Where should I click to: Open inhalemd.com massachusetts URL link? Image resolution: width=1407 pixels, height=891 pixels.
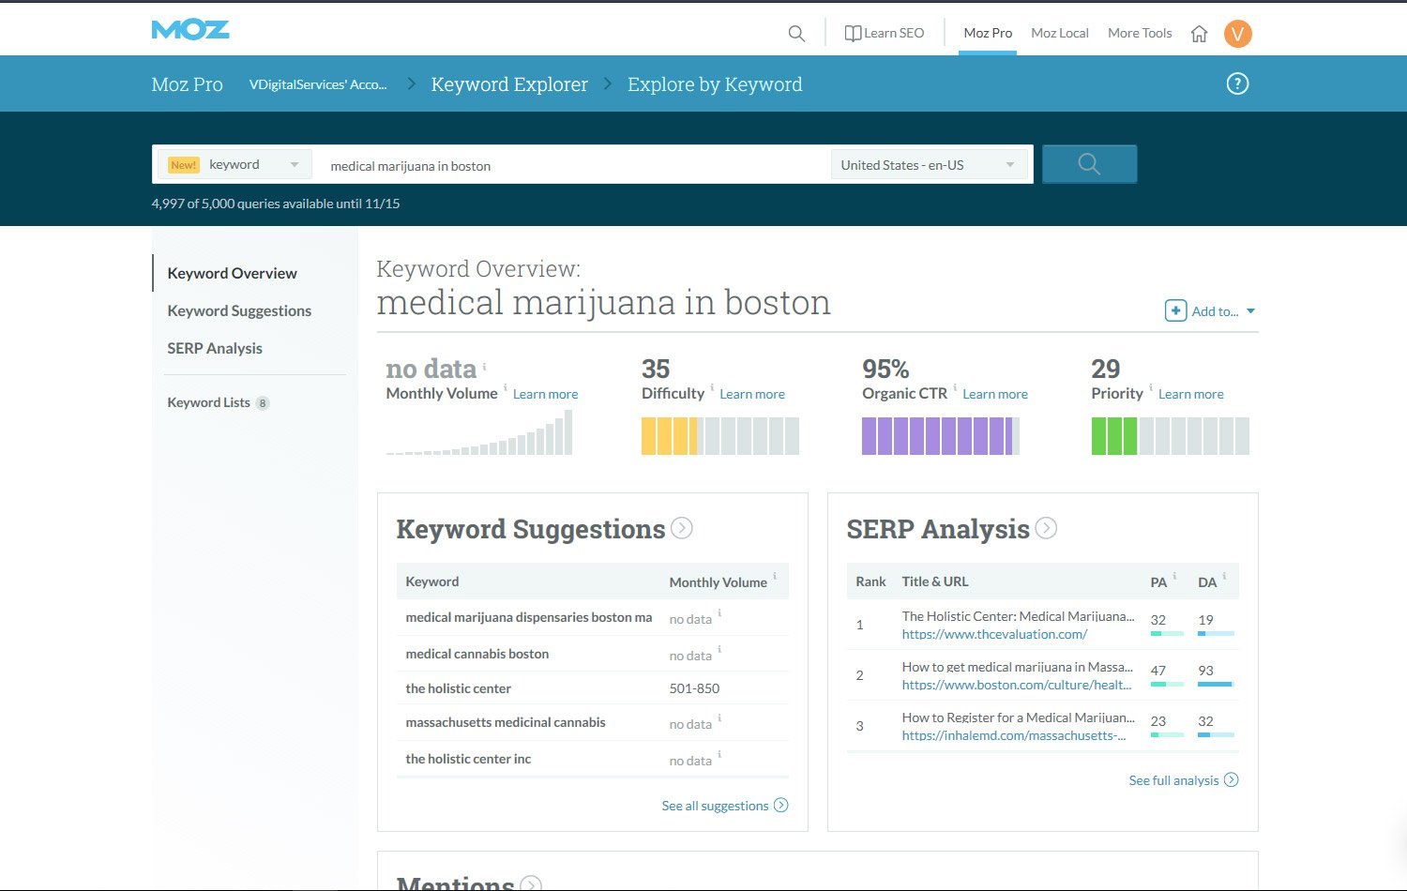1014,735
